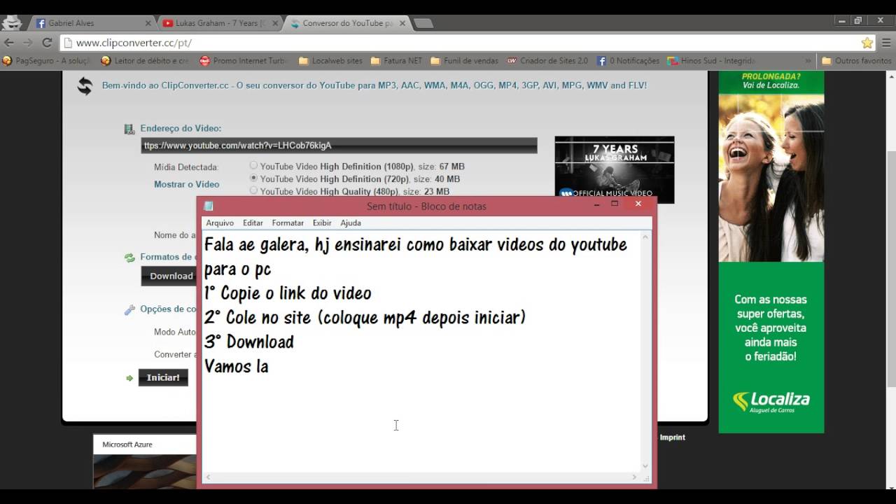Image resolution: width=896 pixels, height=504 pixels.
Task: Open a new browser tab
Action: [423, 23]
